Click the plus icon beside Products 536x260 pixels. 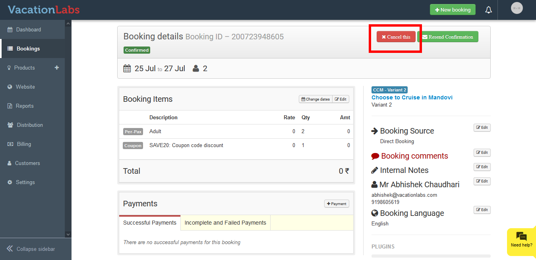(57, 68)
